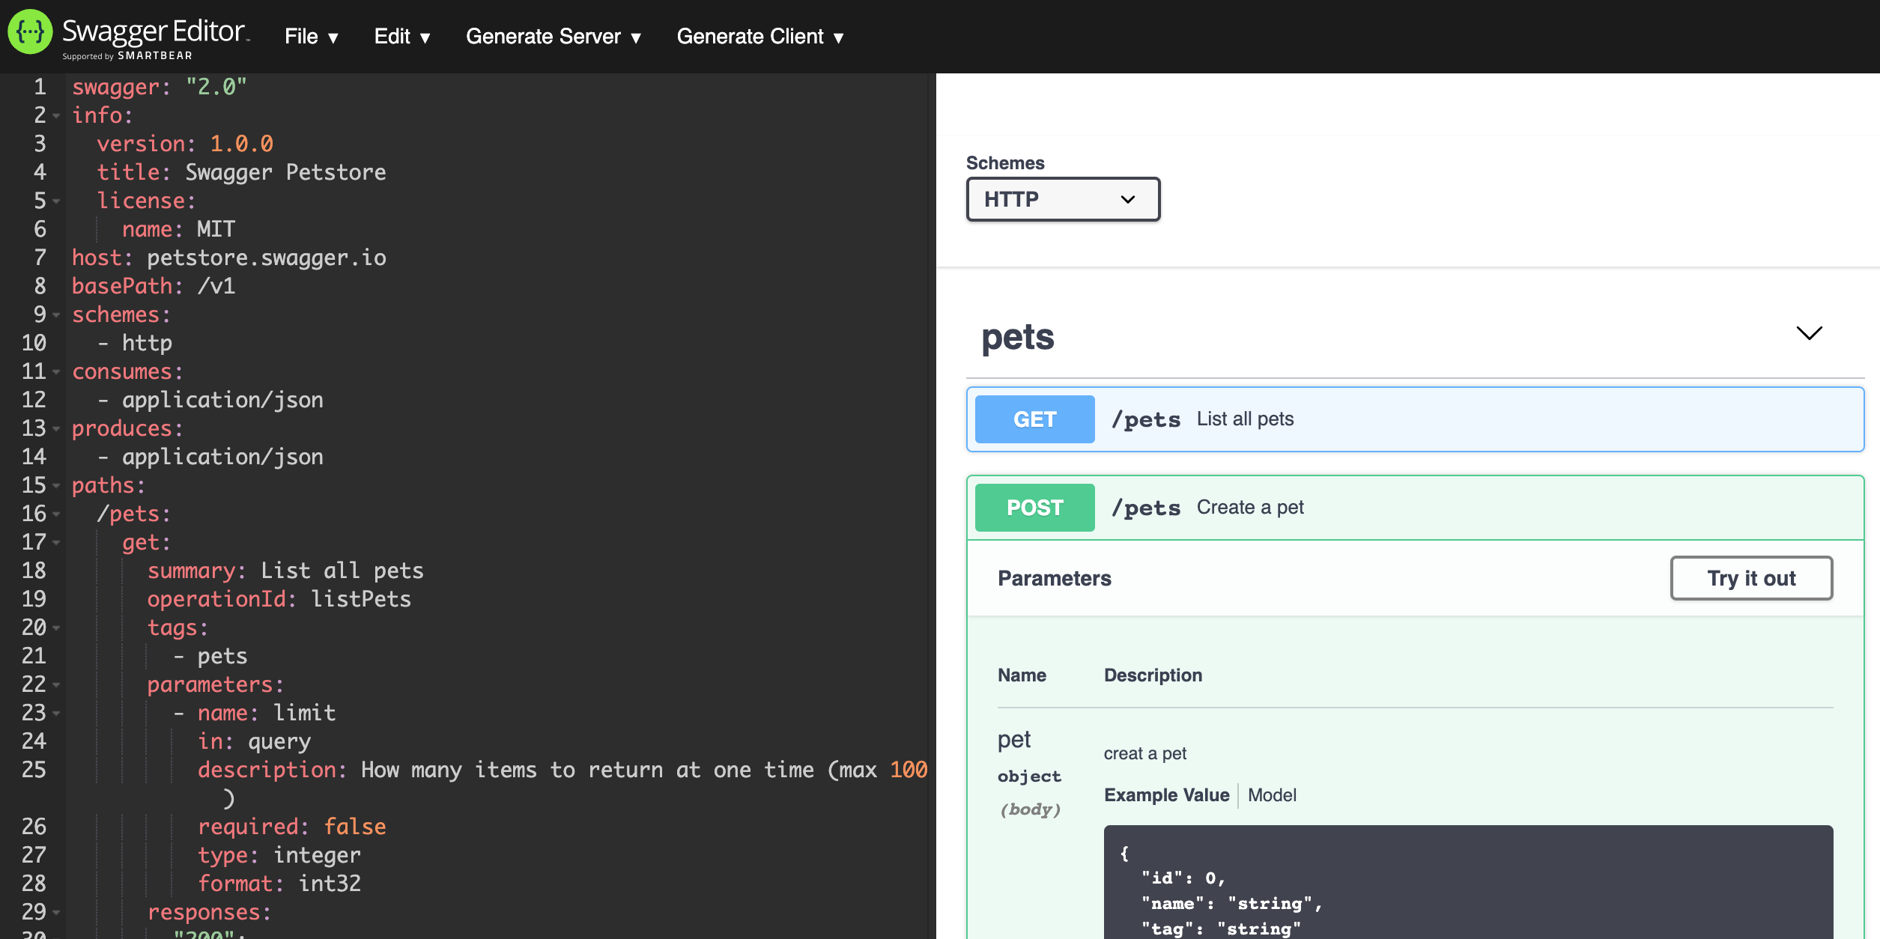Open the Edit menu
Image resolution: width=1880 pixels, height=939 pixels.
[x=402, y=37]
